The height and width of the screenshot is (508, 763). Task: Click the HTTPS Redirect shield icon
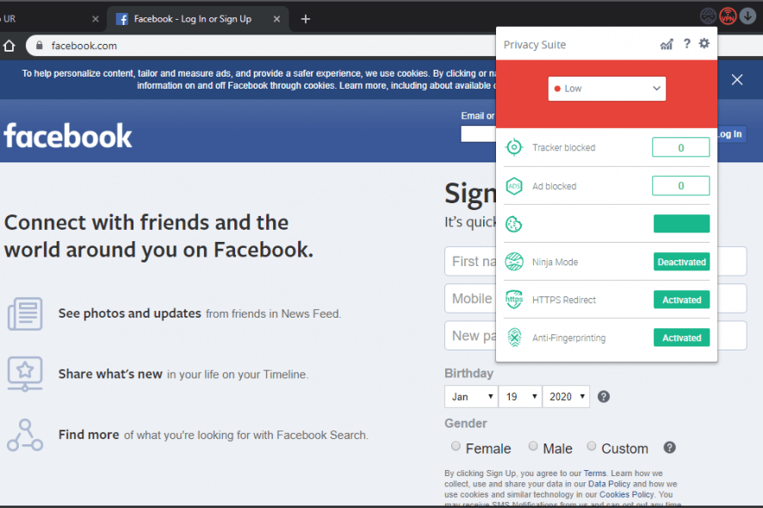[514, 300]
